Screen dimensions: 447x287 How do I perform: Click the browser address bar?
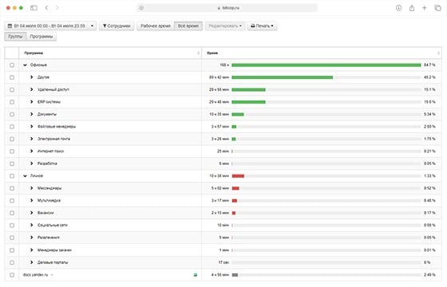pyautogui.click(x=227, y=8)
